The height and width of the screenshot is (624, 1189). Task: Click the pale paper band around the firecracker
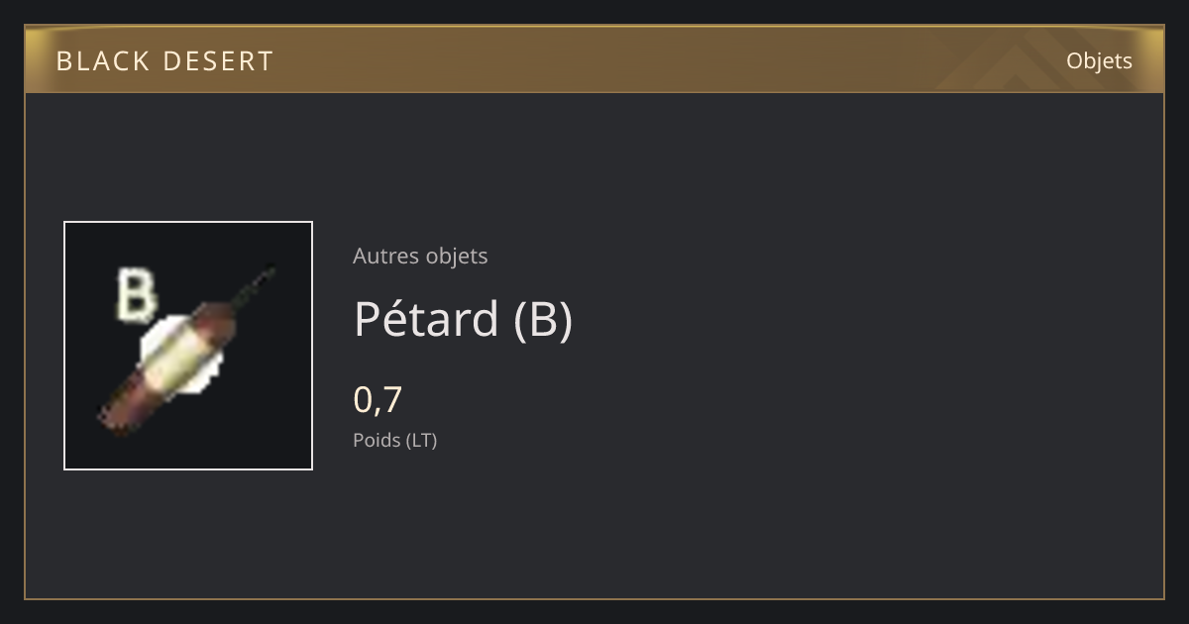coord(182,357)
